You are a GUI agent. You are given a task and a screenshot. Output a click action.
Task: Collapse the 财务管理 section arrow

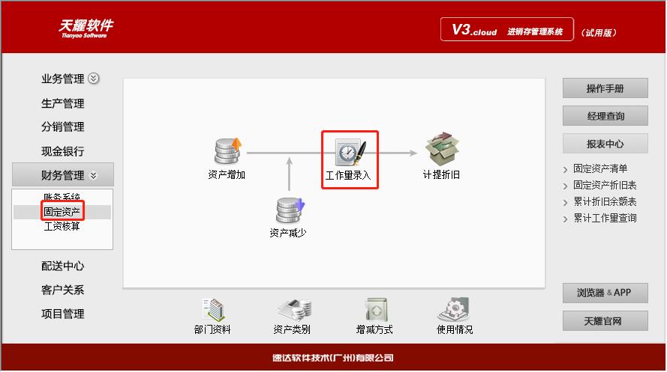pos(94,175)
